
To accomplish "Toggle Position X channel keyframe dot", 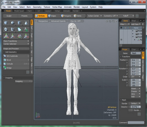I will point(129,60).
